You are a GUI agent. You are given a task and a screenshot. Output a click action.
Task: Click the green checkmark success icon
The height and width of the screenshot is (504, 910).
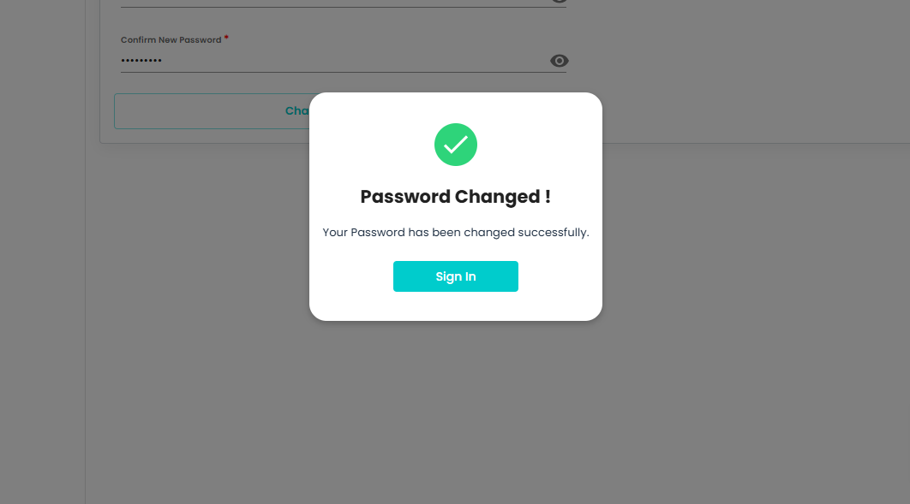click(455, 145)
